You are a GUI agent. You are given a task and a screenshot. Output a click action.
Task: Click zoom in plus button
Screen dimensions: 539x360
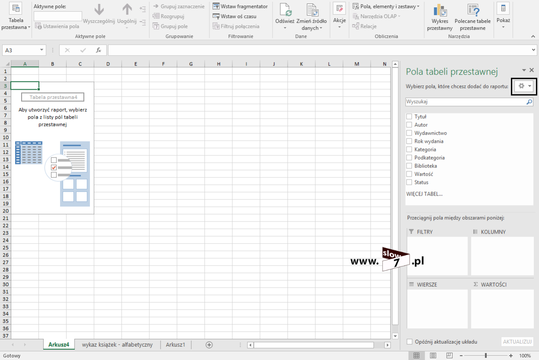click(511, 356)
